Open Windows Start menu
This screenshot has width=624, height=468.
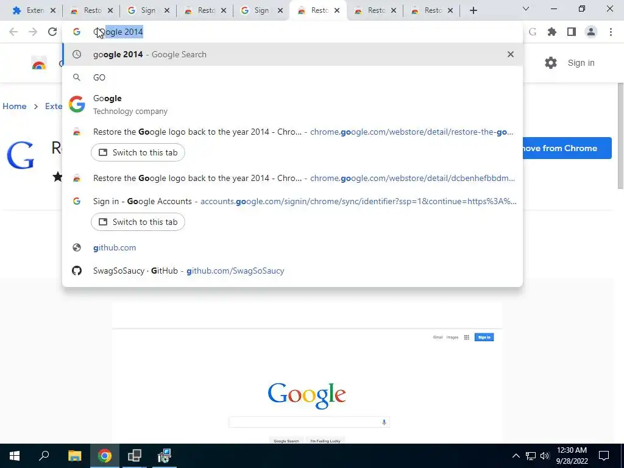click(x=15, y=456)
